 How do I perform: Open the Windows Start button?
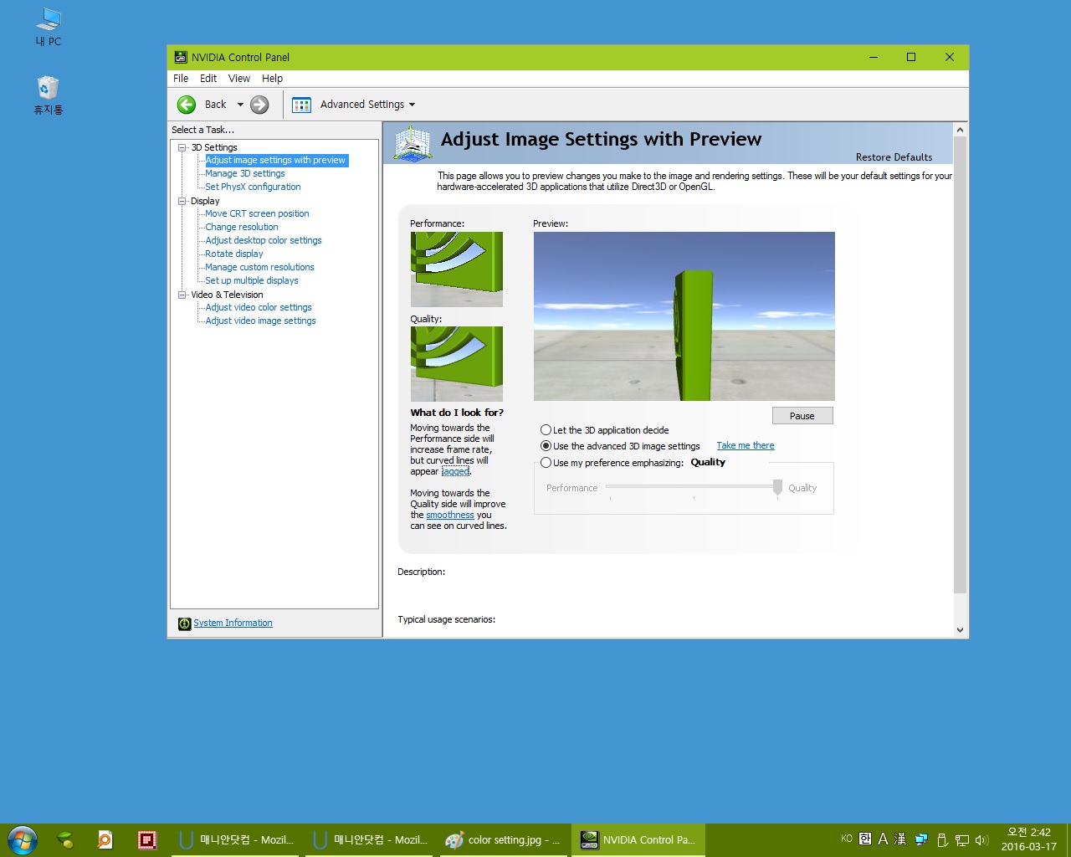pyautogui.click(x=22, y=840)
